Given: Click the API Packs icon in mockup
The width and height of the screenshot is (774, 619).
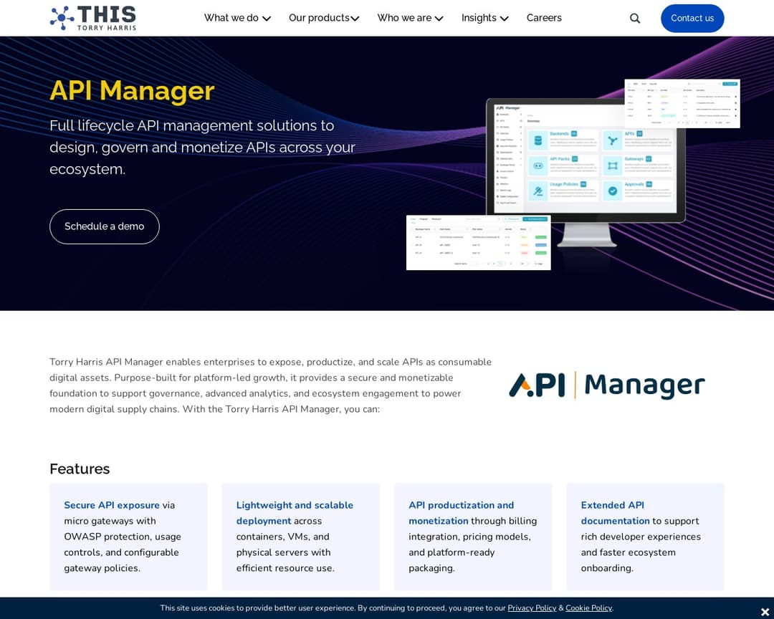Looking at the screenshot, I should click(538, 166).
